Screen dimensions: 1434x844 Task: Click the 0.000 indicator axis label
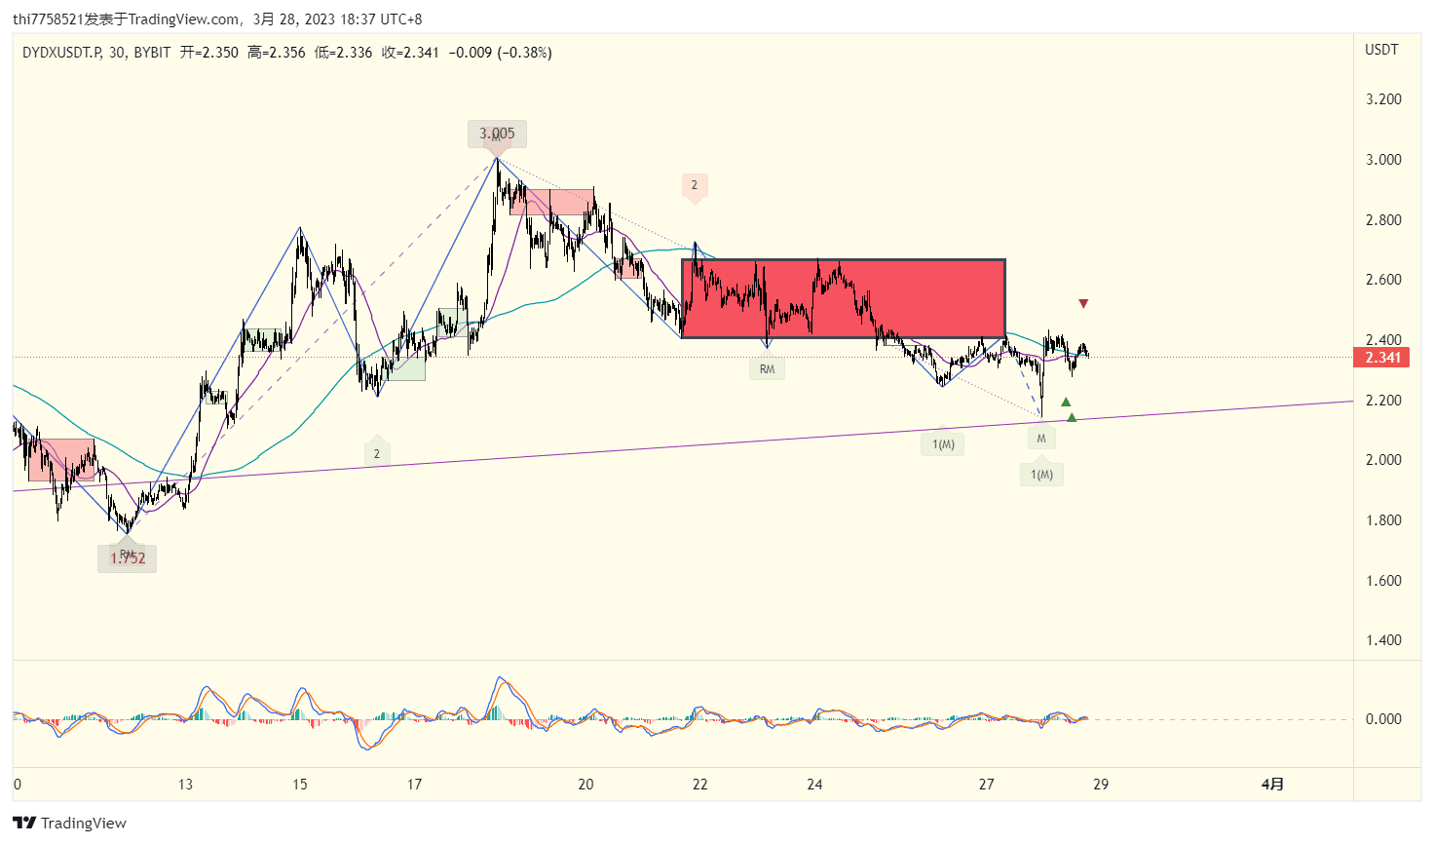pyautogui.click(x=1383, y=719)
